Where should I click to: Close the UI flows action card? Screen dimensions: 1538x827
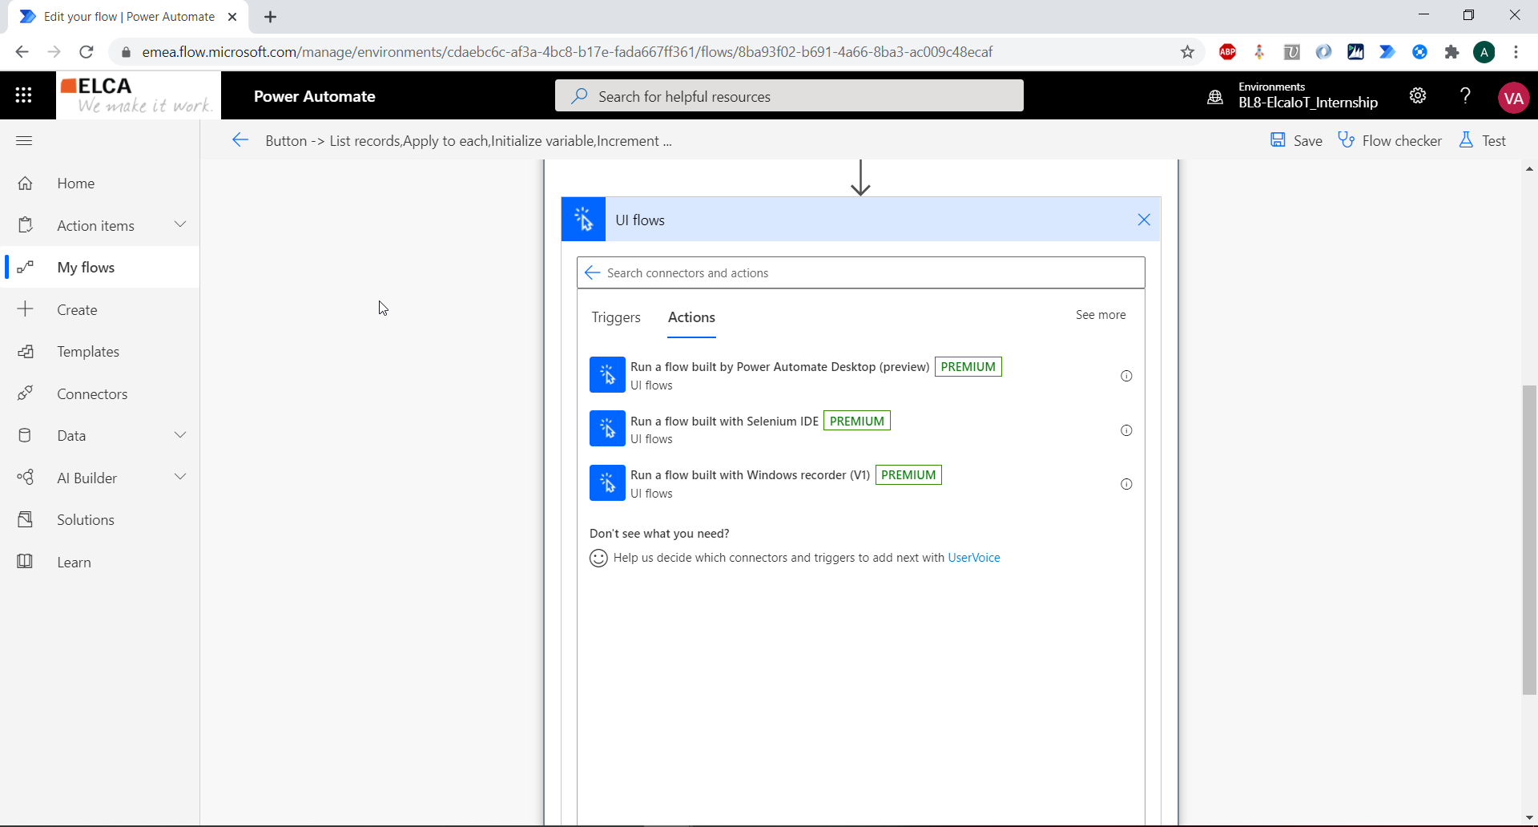[x=1144, y=220]
